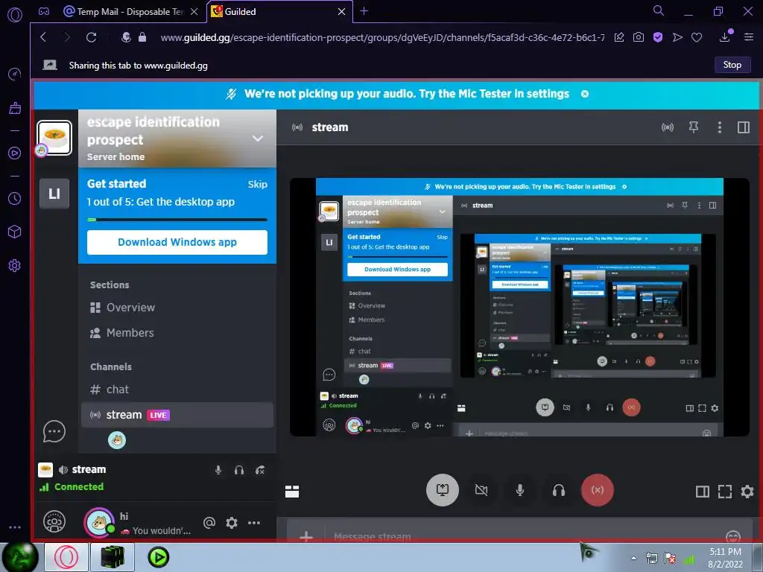Deafen headphones in the Connected voice panel

coord(239,470)
